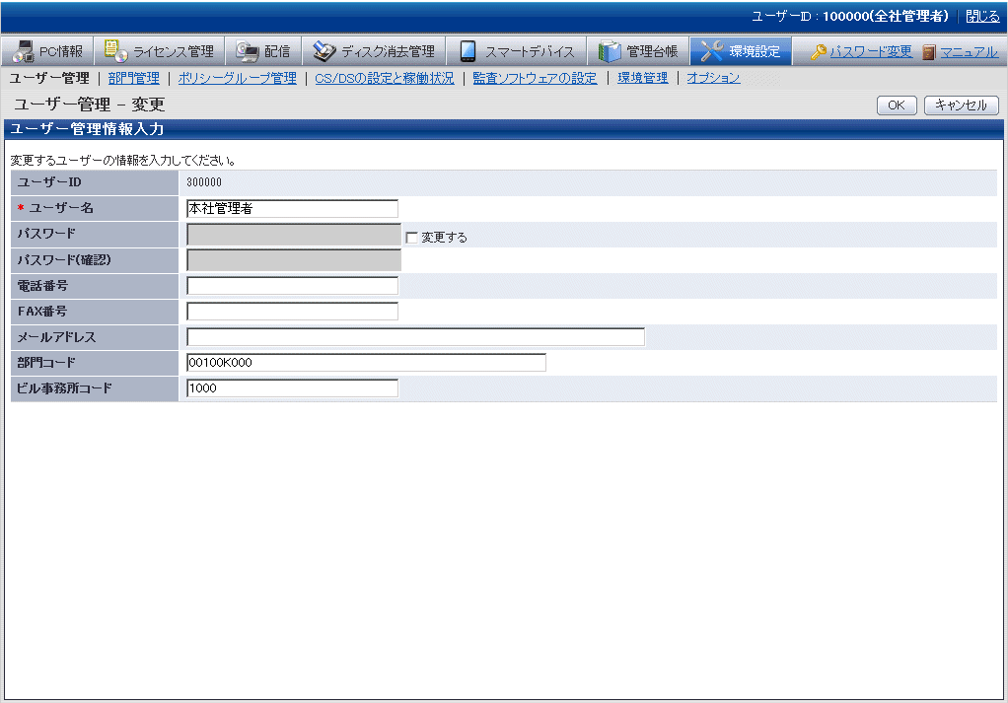Open the 監査ソフトウェアの設定 link
1008x703 pixels.
click(535, 78)
